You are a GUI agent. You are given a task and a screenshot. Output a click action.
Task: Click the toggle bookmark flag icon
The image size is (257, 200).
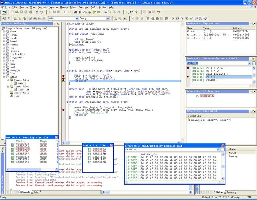click(x=105, y=12)
